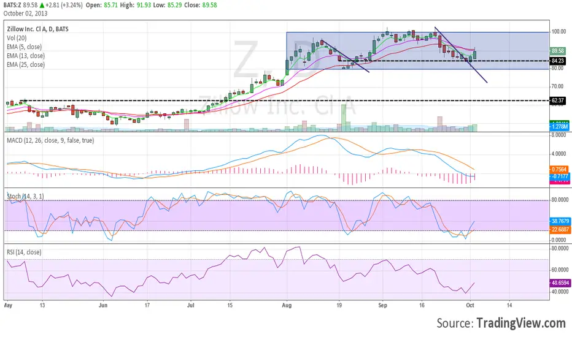Click the 70.00 price axis label

coord(557,86)
